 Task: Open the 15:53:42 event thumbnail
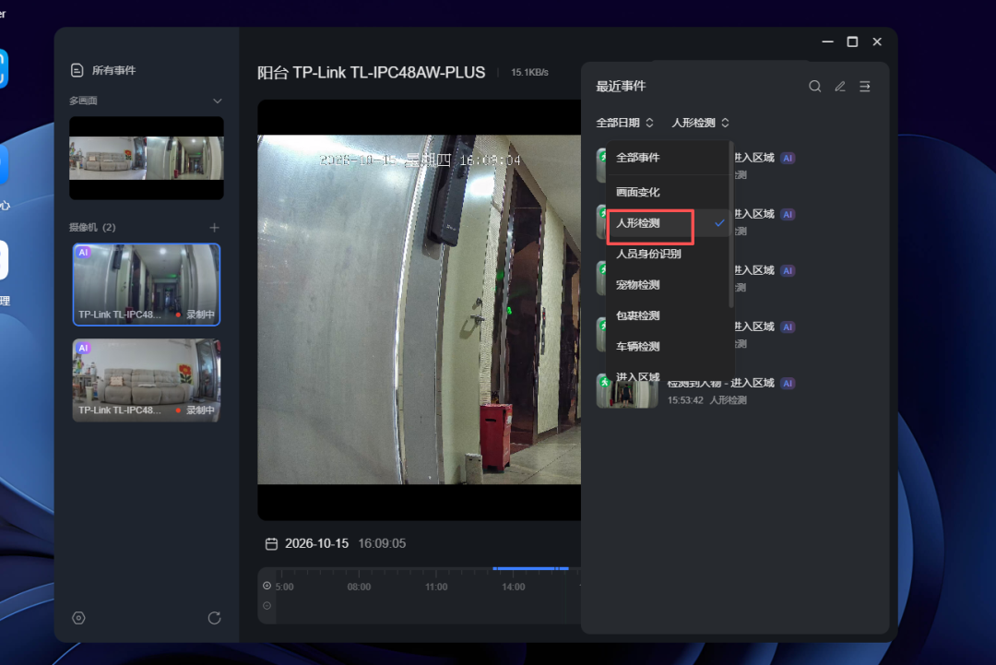627,391
